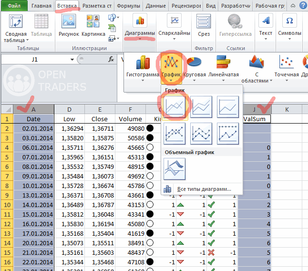This screenshot has height=271, width=308.
Task: Choose the Линейчатая bar chart type
Action: (x=223, y=68)
